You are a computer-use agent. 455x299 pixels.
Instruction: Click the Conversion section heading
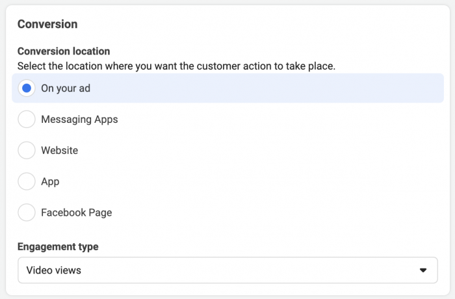pos(47,24)
